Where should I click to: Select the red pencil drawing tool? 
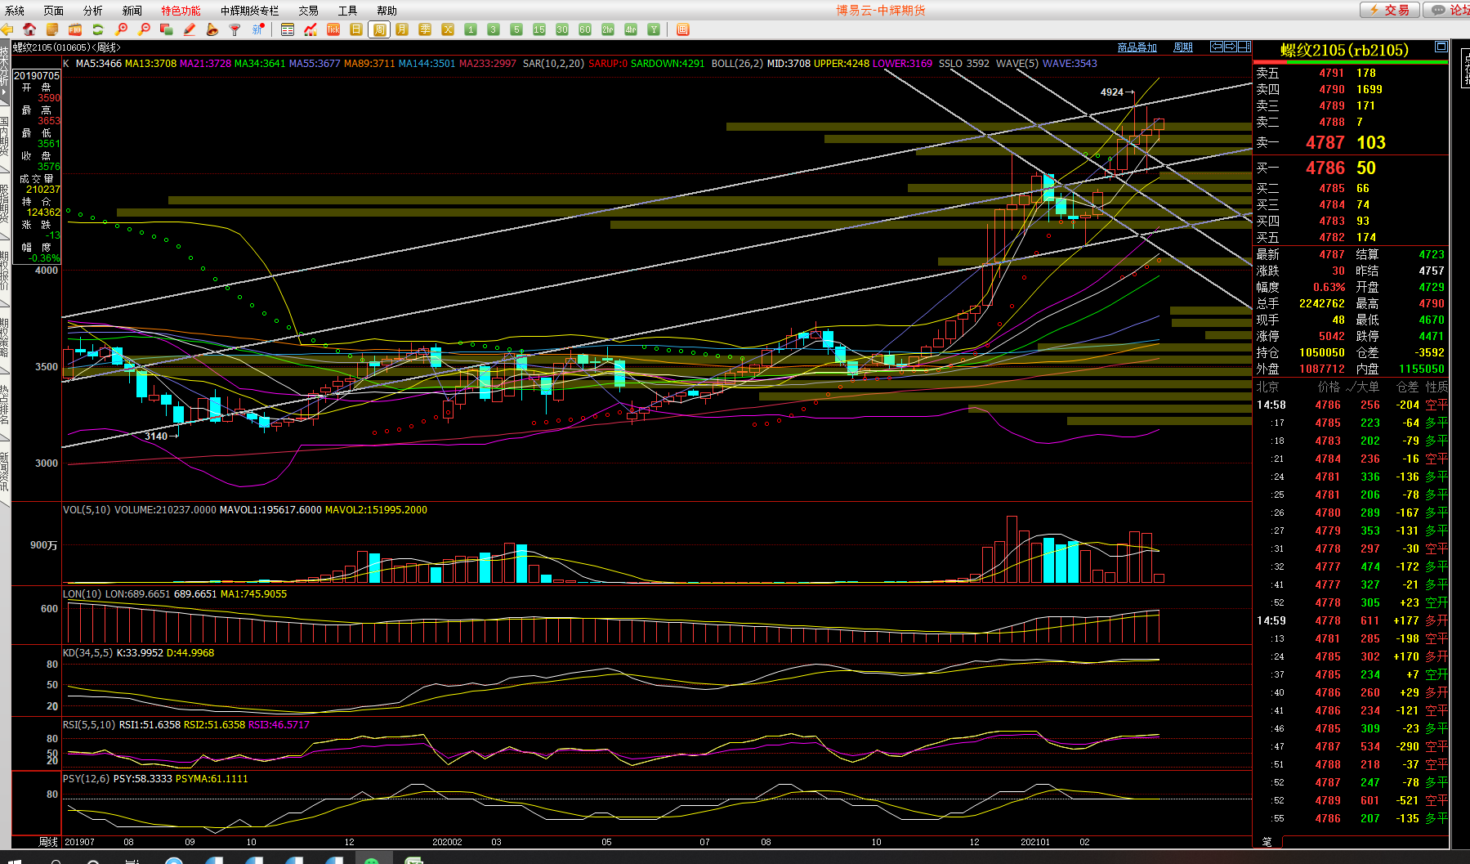190,29
